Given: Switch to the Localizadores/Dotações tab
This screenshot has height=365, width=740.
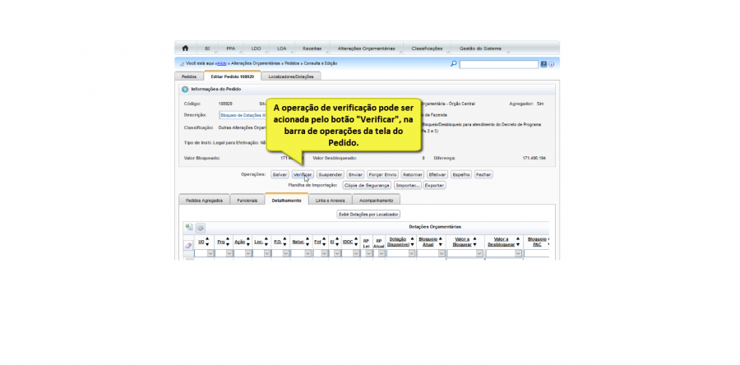Looking at the screenshot, I should click(x=291, y=76).
